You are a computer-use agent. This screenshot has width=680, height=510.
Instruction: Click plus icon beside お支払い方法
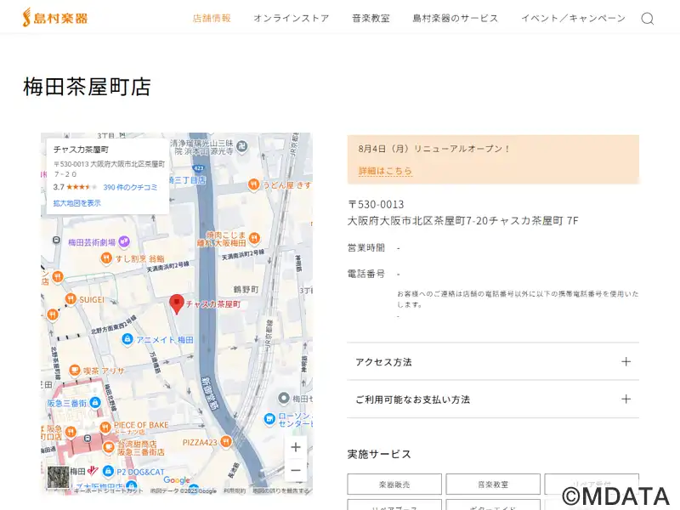[x=626, y=399]
